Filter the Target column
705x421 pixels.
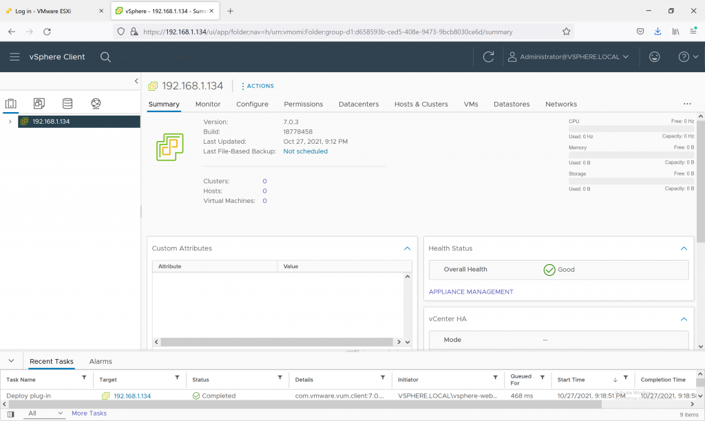coord(177,378)
